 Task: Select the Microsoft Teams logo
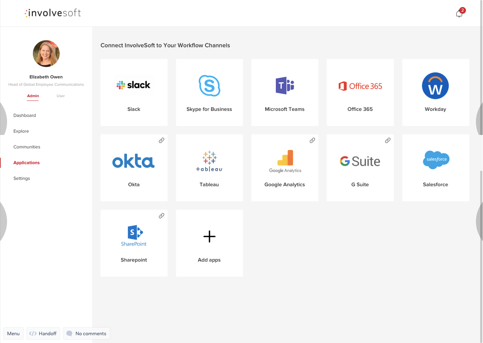coord(285,85)
